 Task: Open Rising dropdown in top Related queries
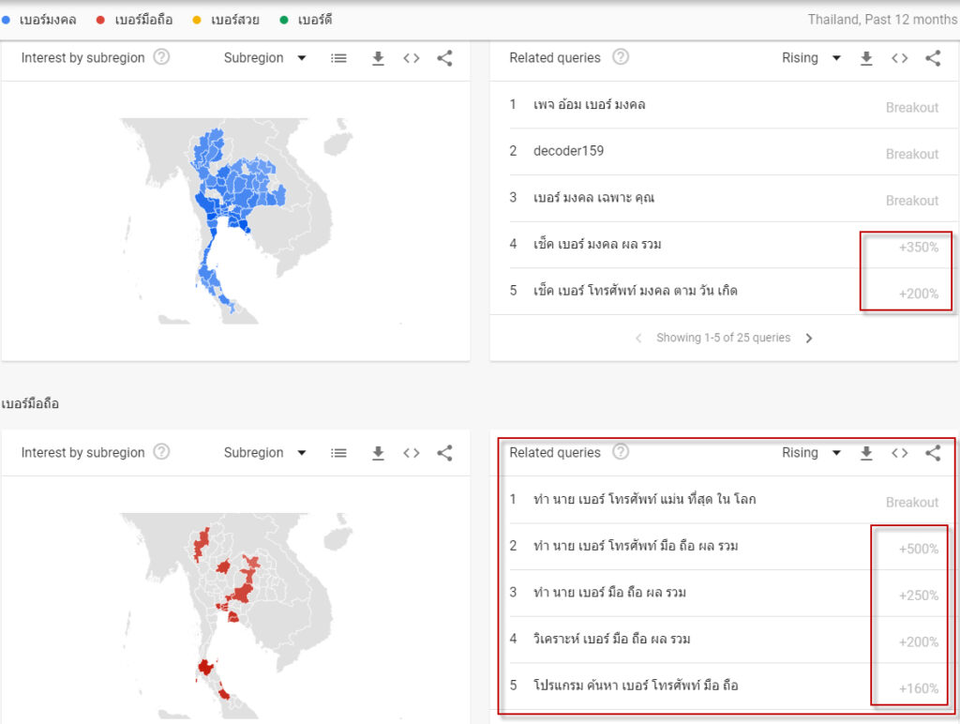click(811, 58)
